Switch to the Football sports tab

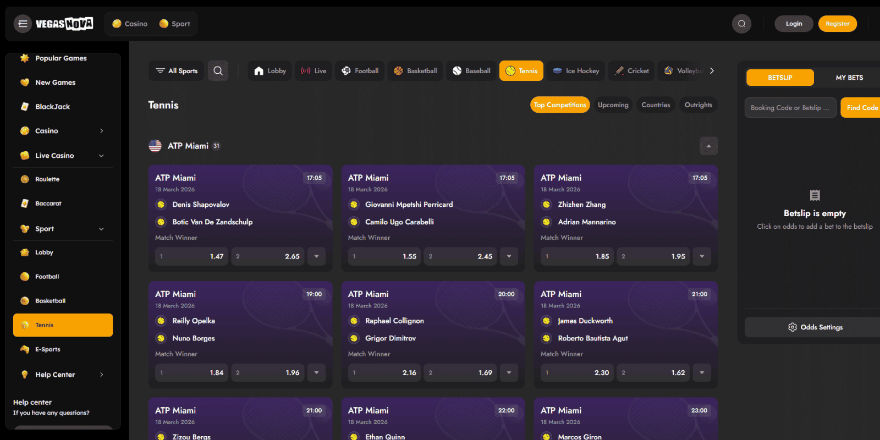point(360,71)
